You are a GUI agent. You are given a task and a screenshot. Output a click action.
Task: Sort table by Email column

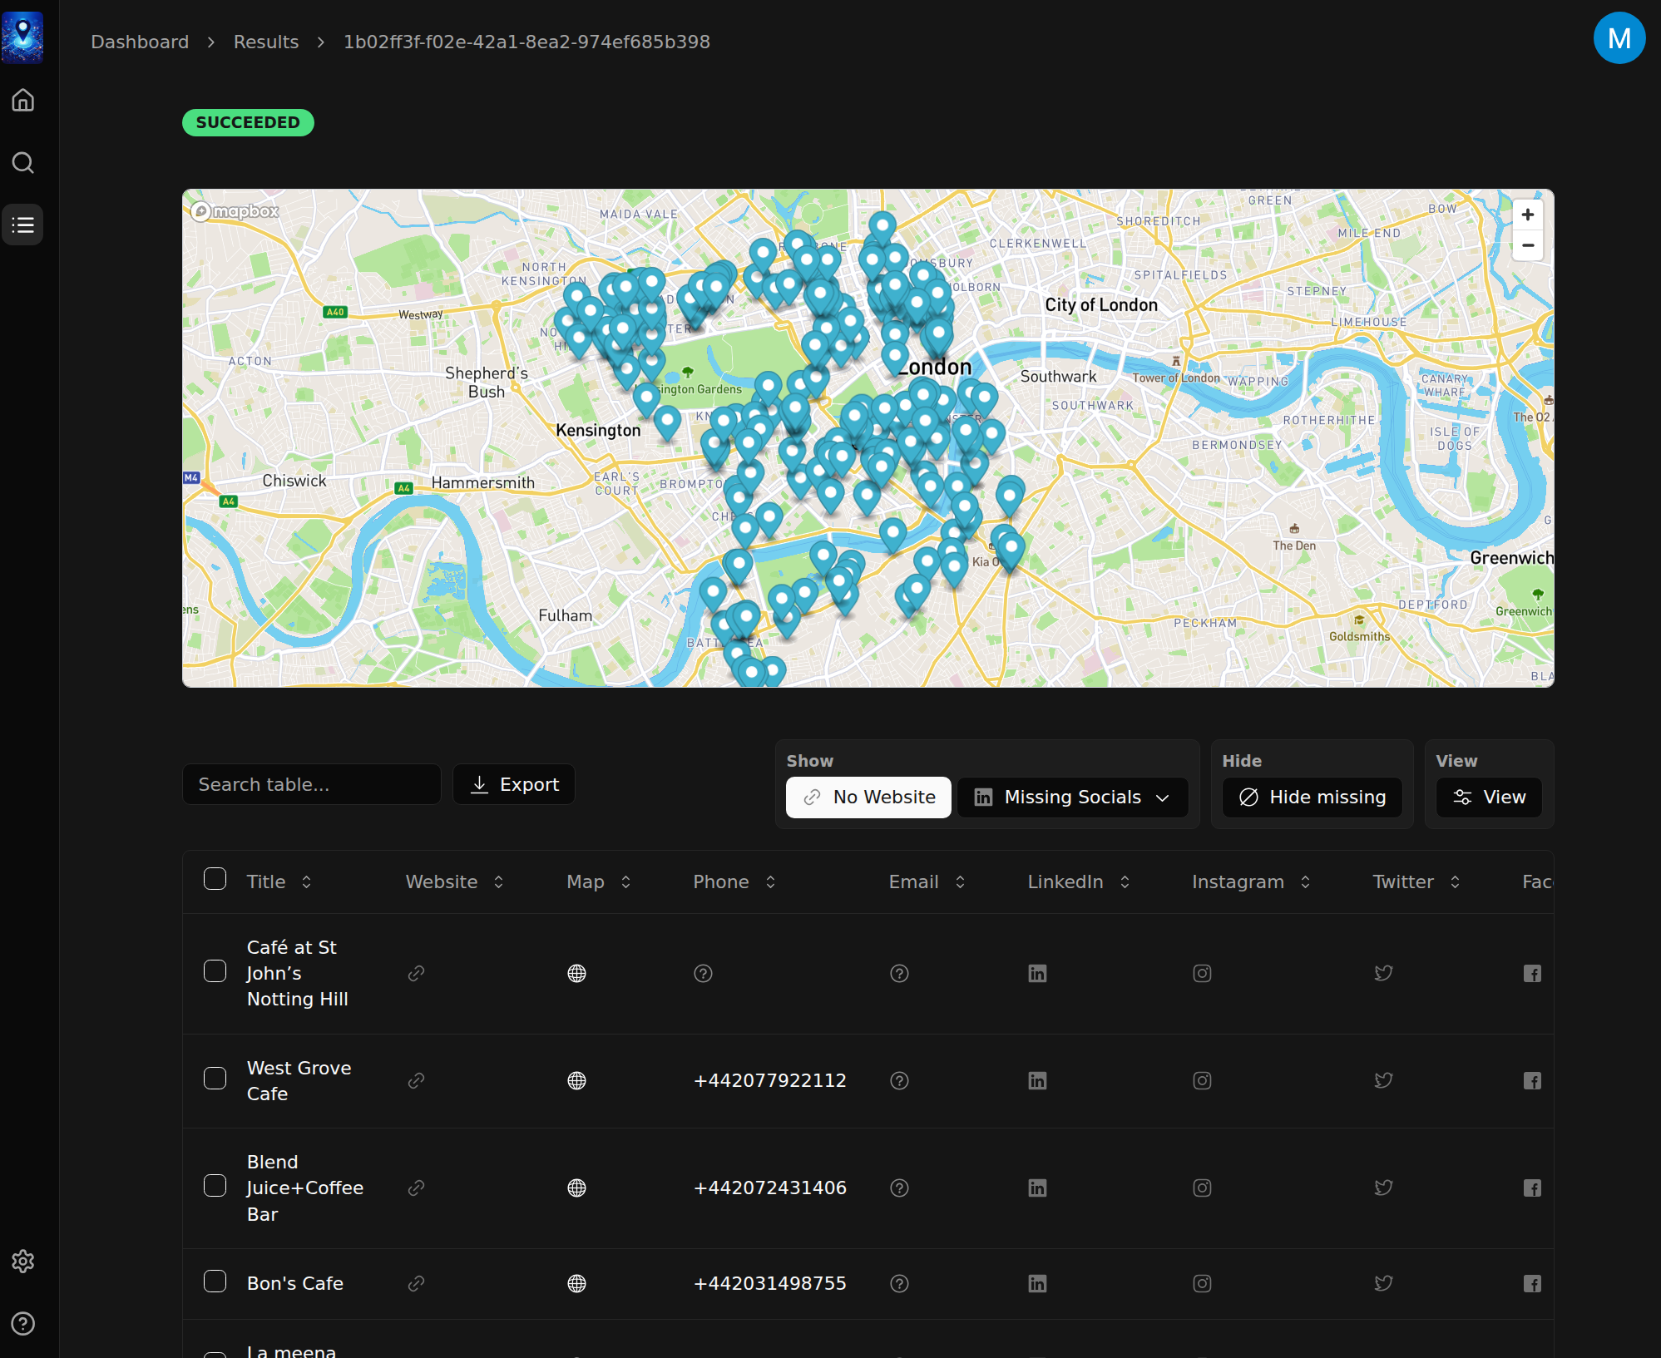click(927, 881)
